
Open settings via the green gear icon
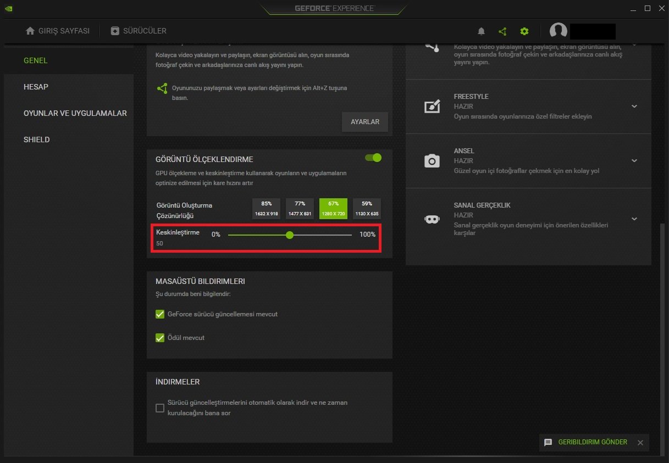[524, 31]
